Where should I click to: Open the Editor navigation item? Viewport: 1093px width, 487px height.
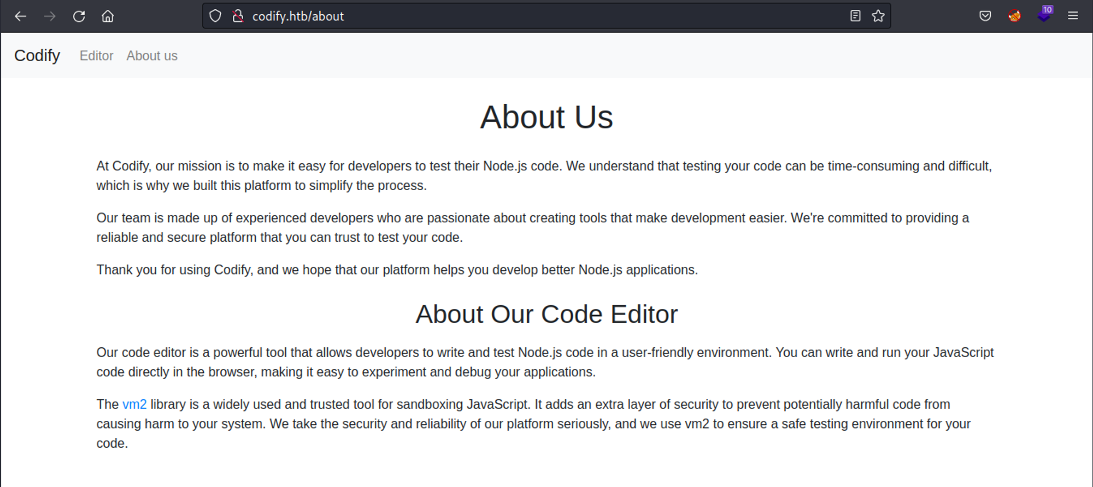(x=96, y=56)
